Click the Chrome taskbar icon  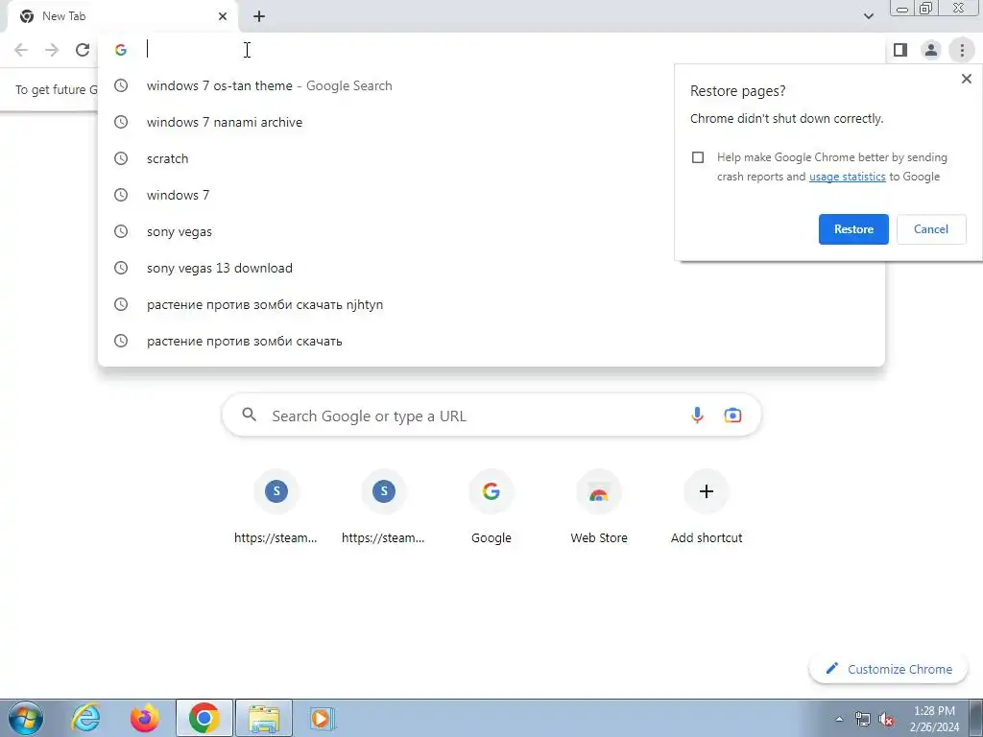coord(204,718)
